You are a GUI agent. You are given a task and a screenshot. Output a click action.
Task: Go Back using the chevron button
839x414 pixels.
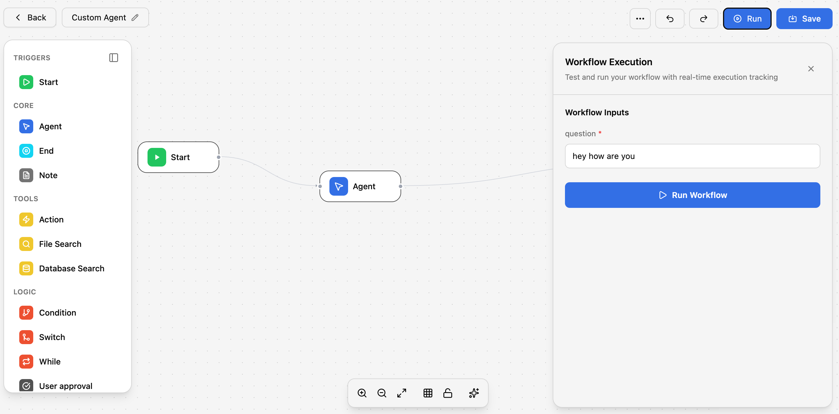point(30,17)
